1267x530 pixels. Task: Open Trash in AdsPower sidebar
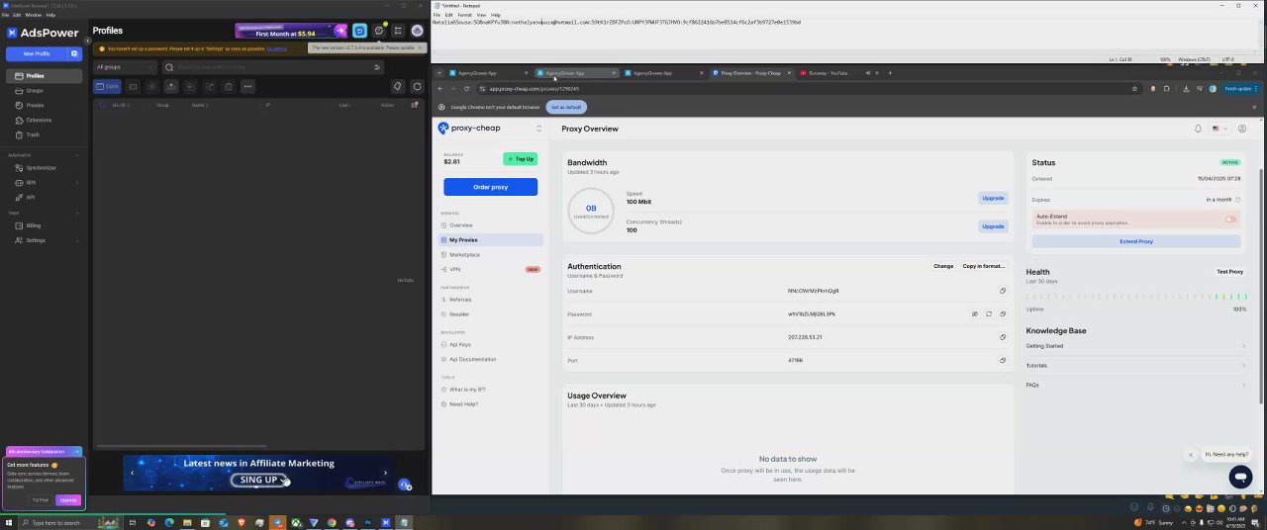tap(44, 134)
